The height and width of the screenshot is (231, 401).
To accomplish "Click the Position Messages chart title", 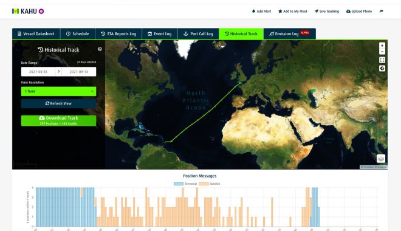I will point(200,176).
